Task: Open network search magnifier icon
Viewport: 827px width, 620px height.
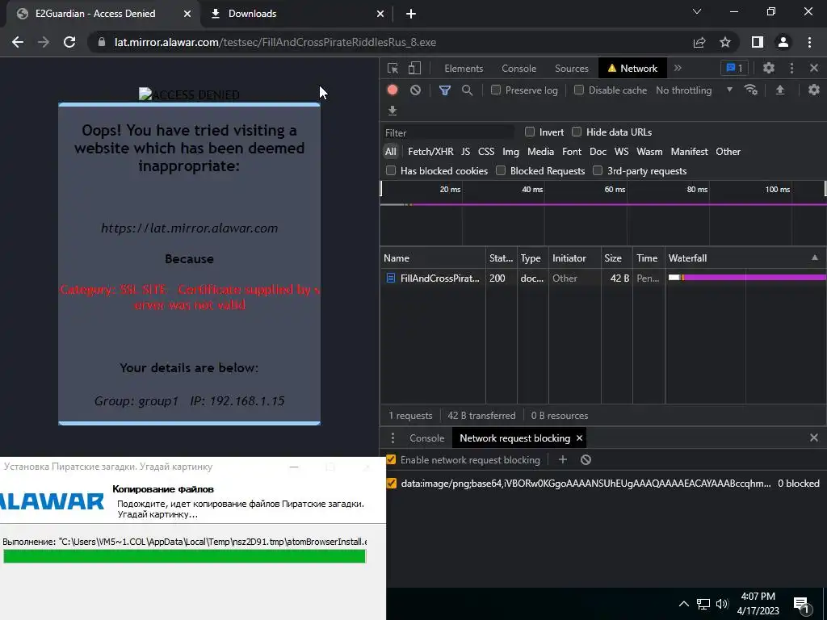Action: click(467, 90)
